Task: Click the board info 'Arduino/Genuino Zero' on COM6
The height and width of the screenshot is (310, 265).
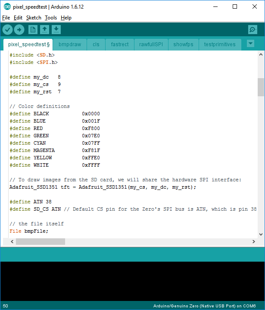Action: click(x=204, y=306)
